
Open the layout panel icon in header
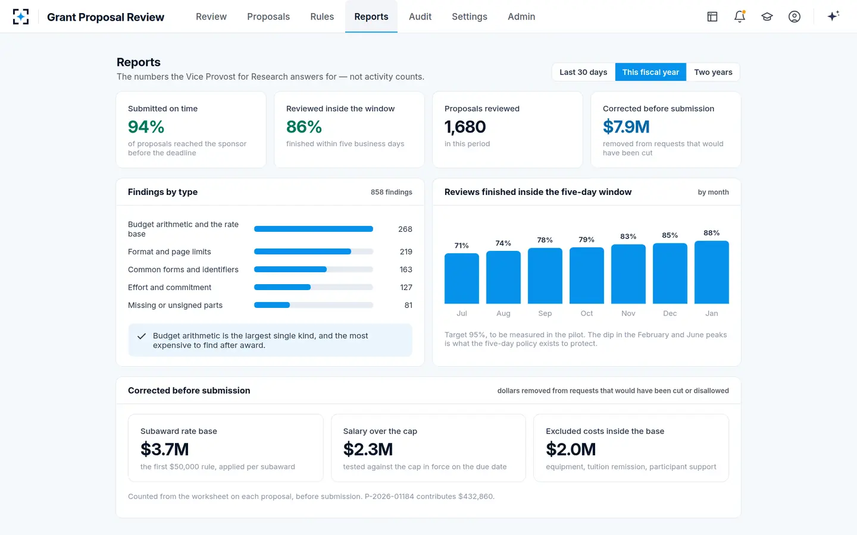tap(712, 17)
